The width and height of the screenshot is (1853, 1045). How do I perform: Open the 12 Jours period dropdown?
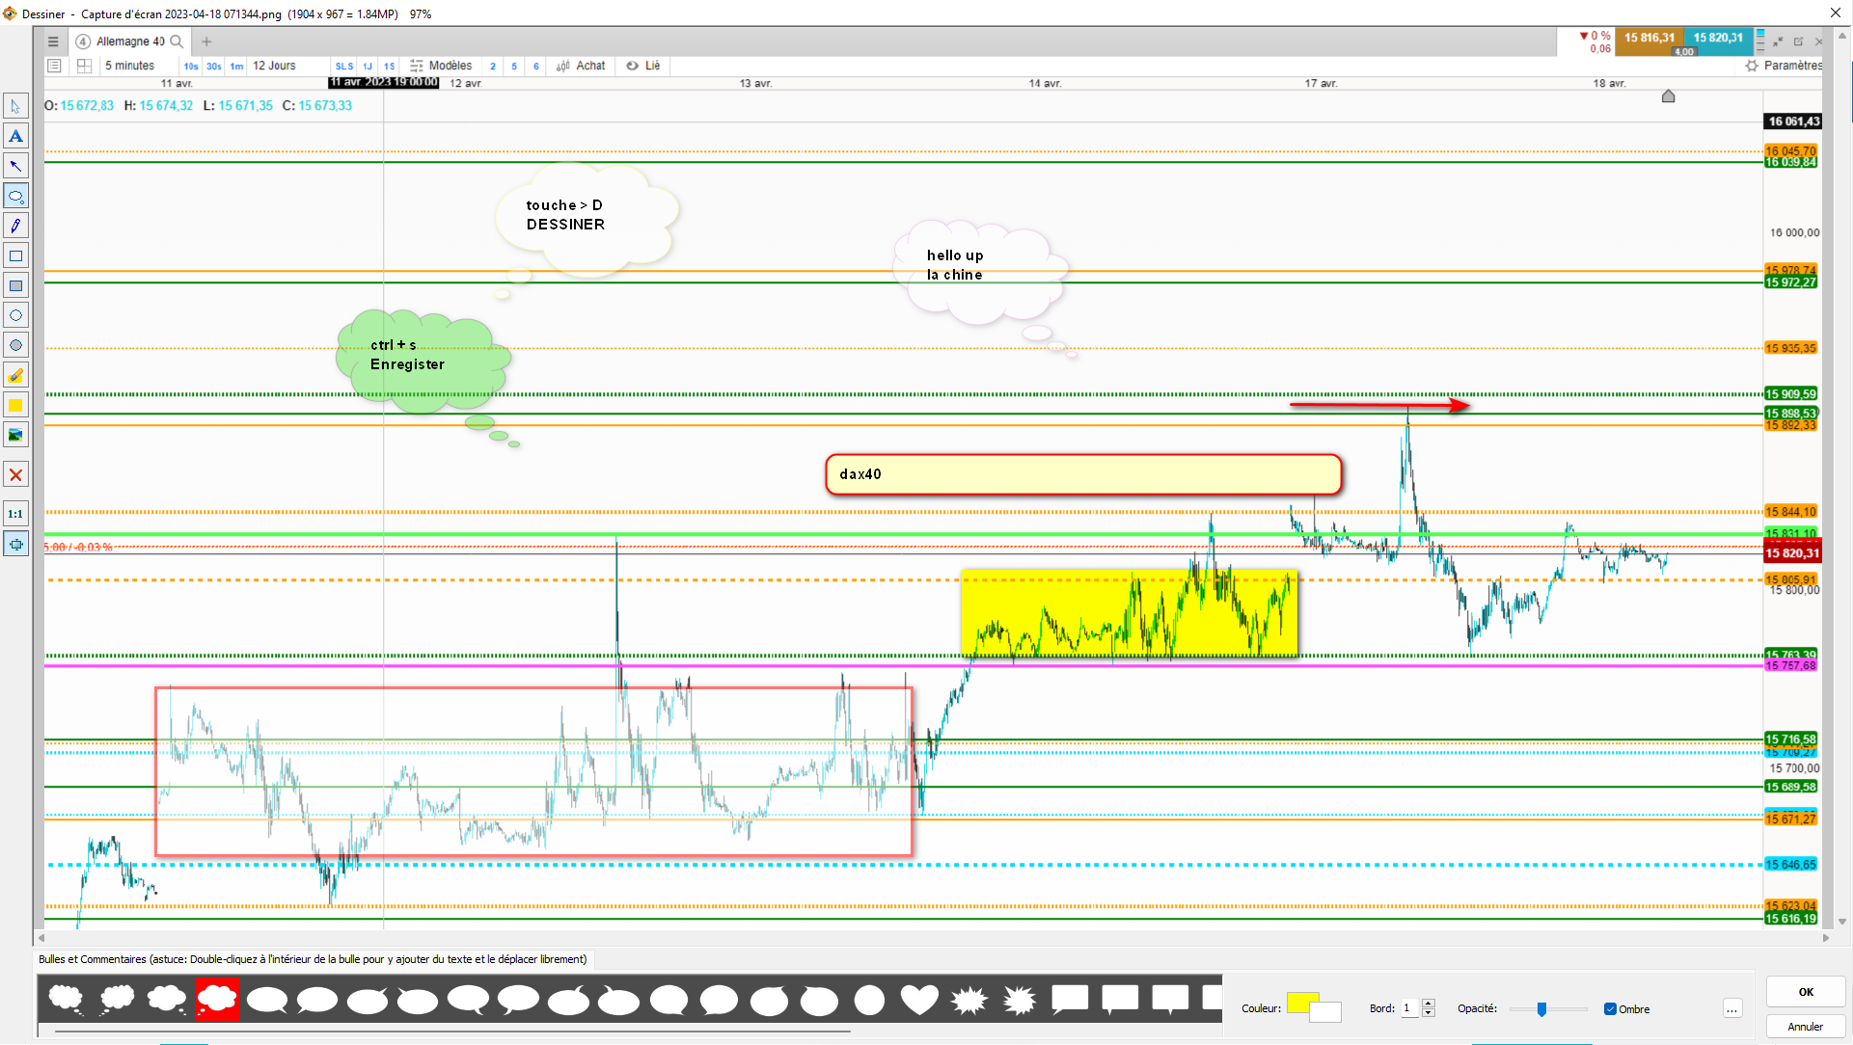(274, 66)
